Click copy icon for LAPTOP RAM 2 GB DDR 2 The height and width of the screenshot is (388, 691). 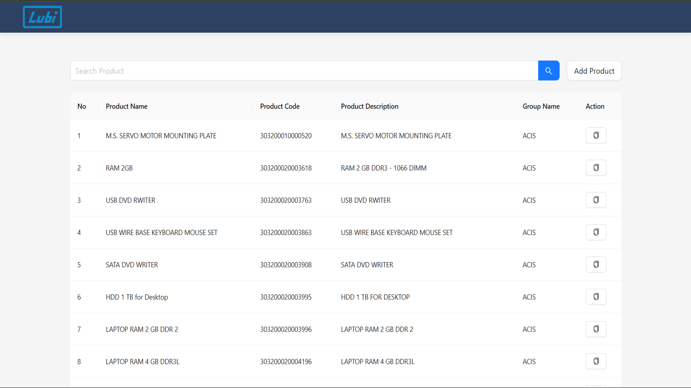point(596,329)
